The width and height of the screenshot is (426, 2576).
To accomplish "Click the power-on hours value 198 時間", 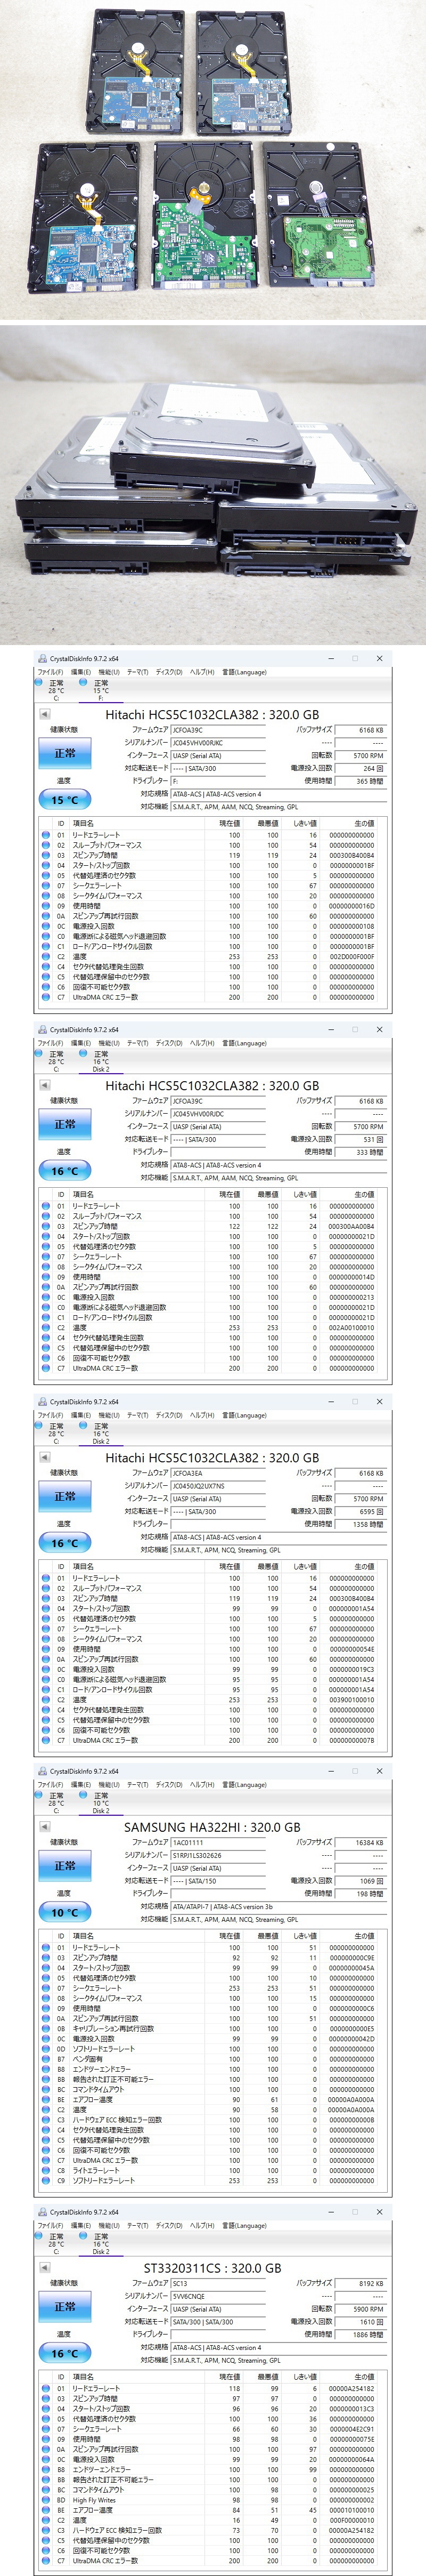I will (360, 1893).
